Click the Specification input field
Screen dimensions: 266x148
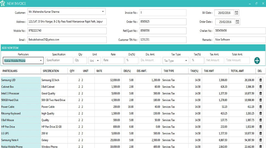59,60
